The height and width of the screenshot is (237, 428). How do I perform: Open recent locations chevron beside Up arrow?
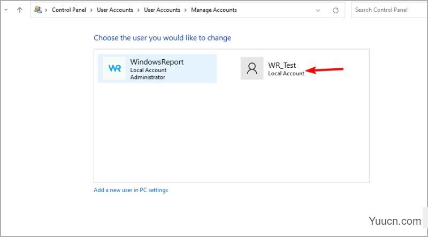pos(6,10)
